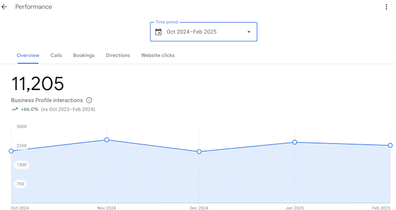Click the Oct 2024 chart data point
396x210 pixels.
pos(11,151)
